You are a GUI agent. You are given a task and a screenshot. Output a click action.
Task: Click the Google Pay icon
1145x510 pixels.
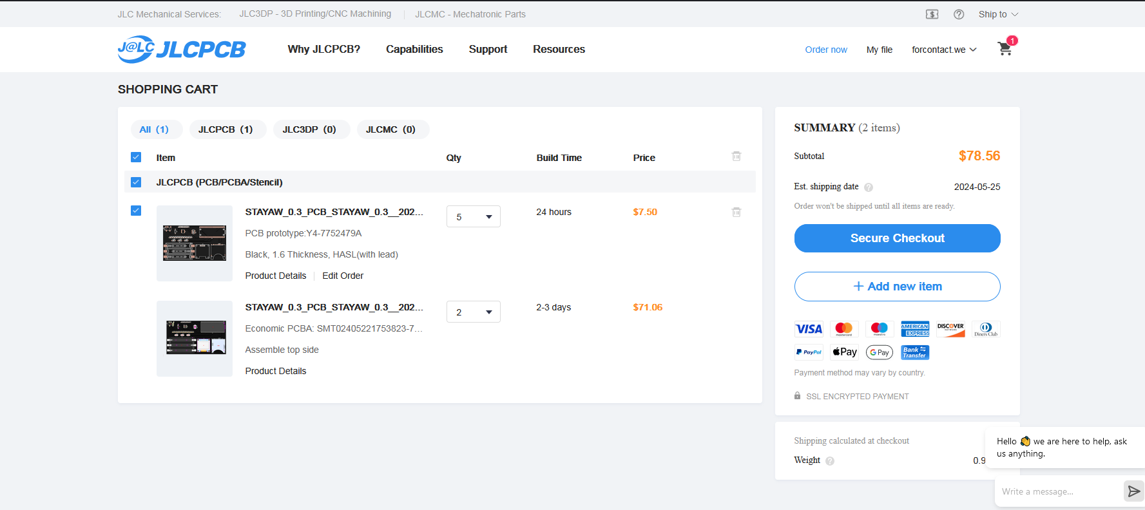point(880,352)
